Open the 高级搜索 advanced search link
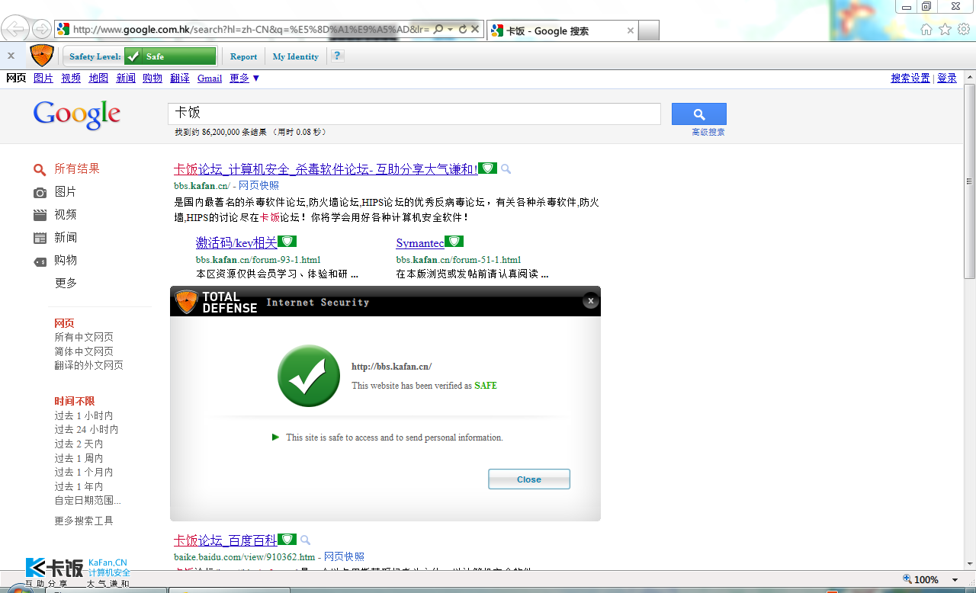 (x=708, y=132)
